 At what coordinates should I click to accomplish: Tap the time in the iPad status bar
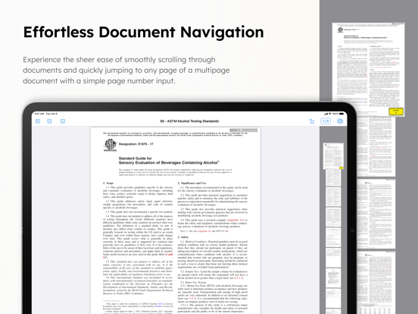39,114
